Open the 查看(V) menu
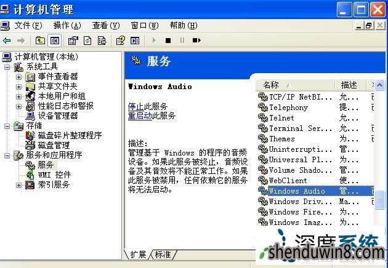The image size is (388, 268). coord(106,25)
